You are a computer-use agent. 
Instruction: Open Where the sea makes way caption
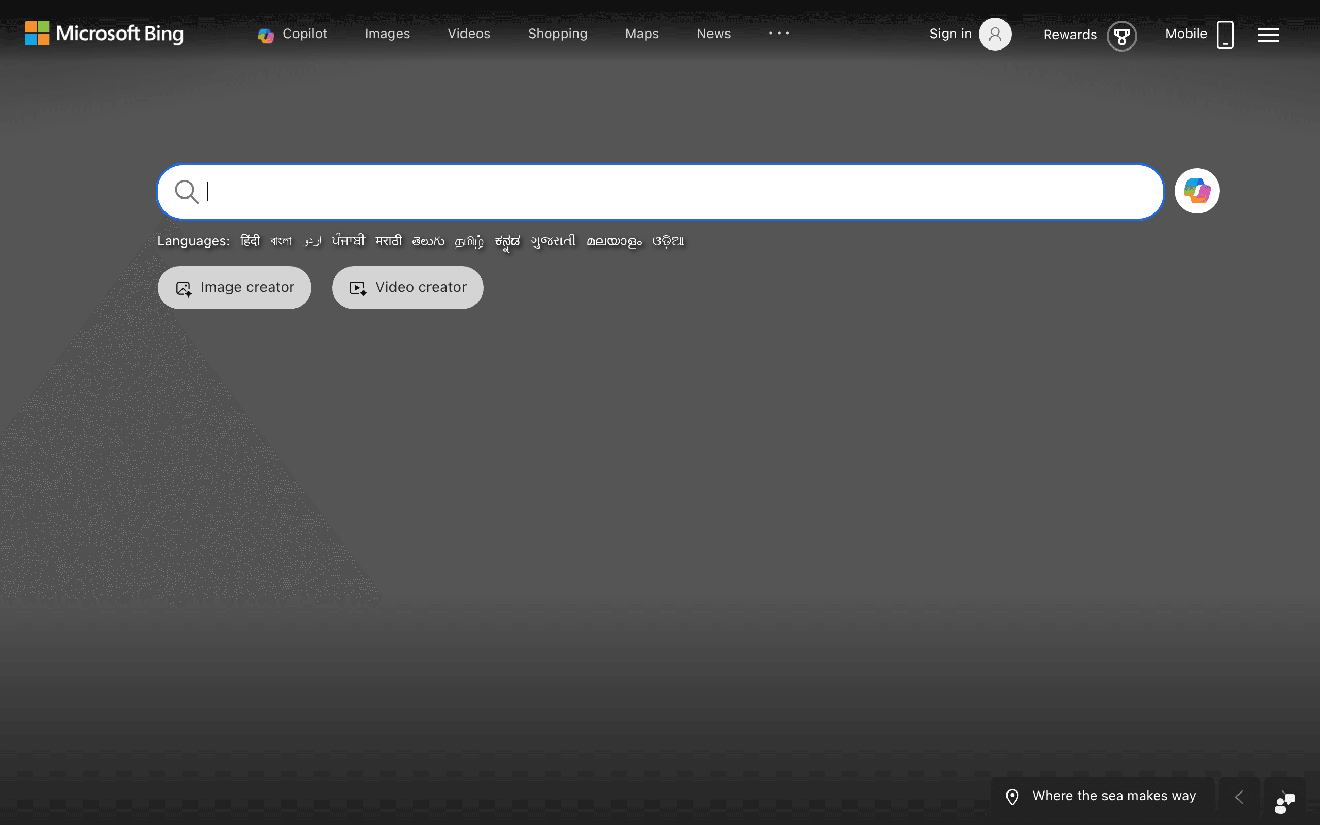(x=1114, y=796)
